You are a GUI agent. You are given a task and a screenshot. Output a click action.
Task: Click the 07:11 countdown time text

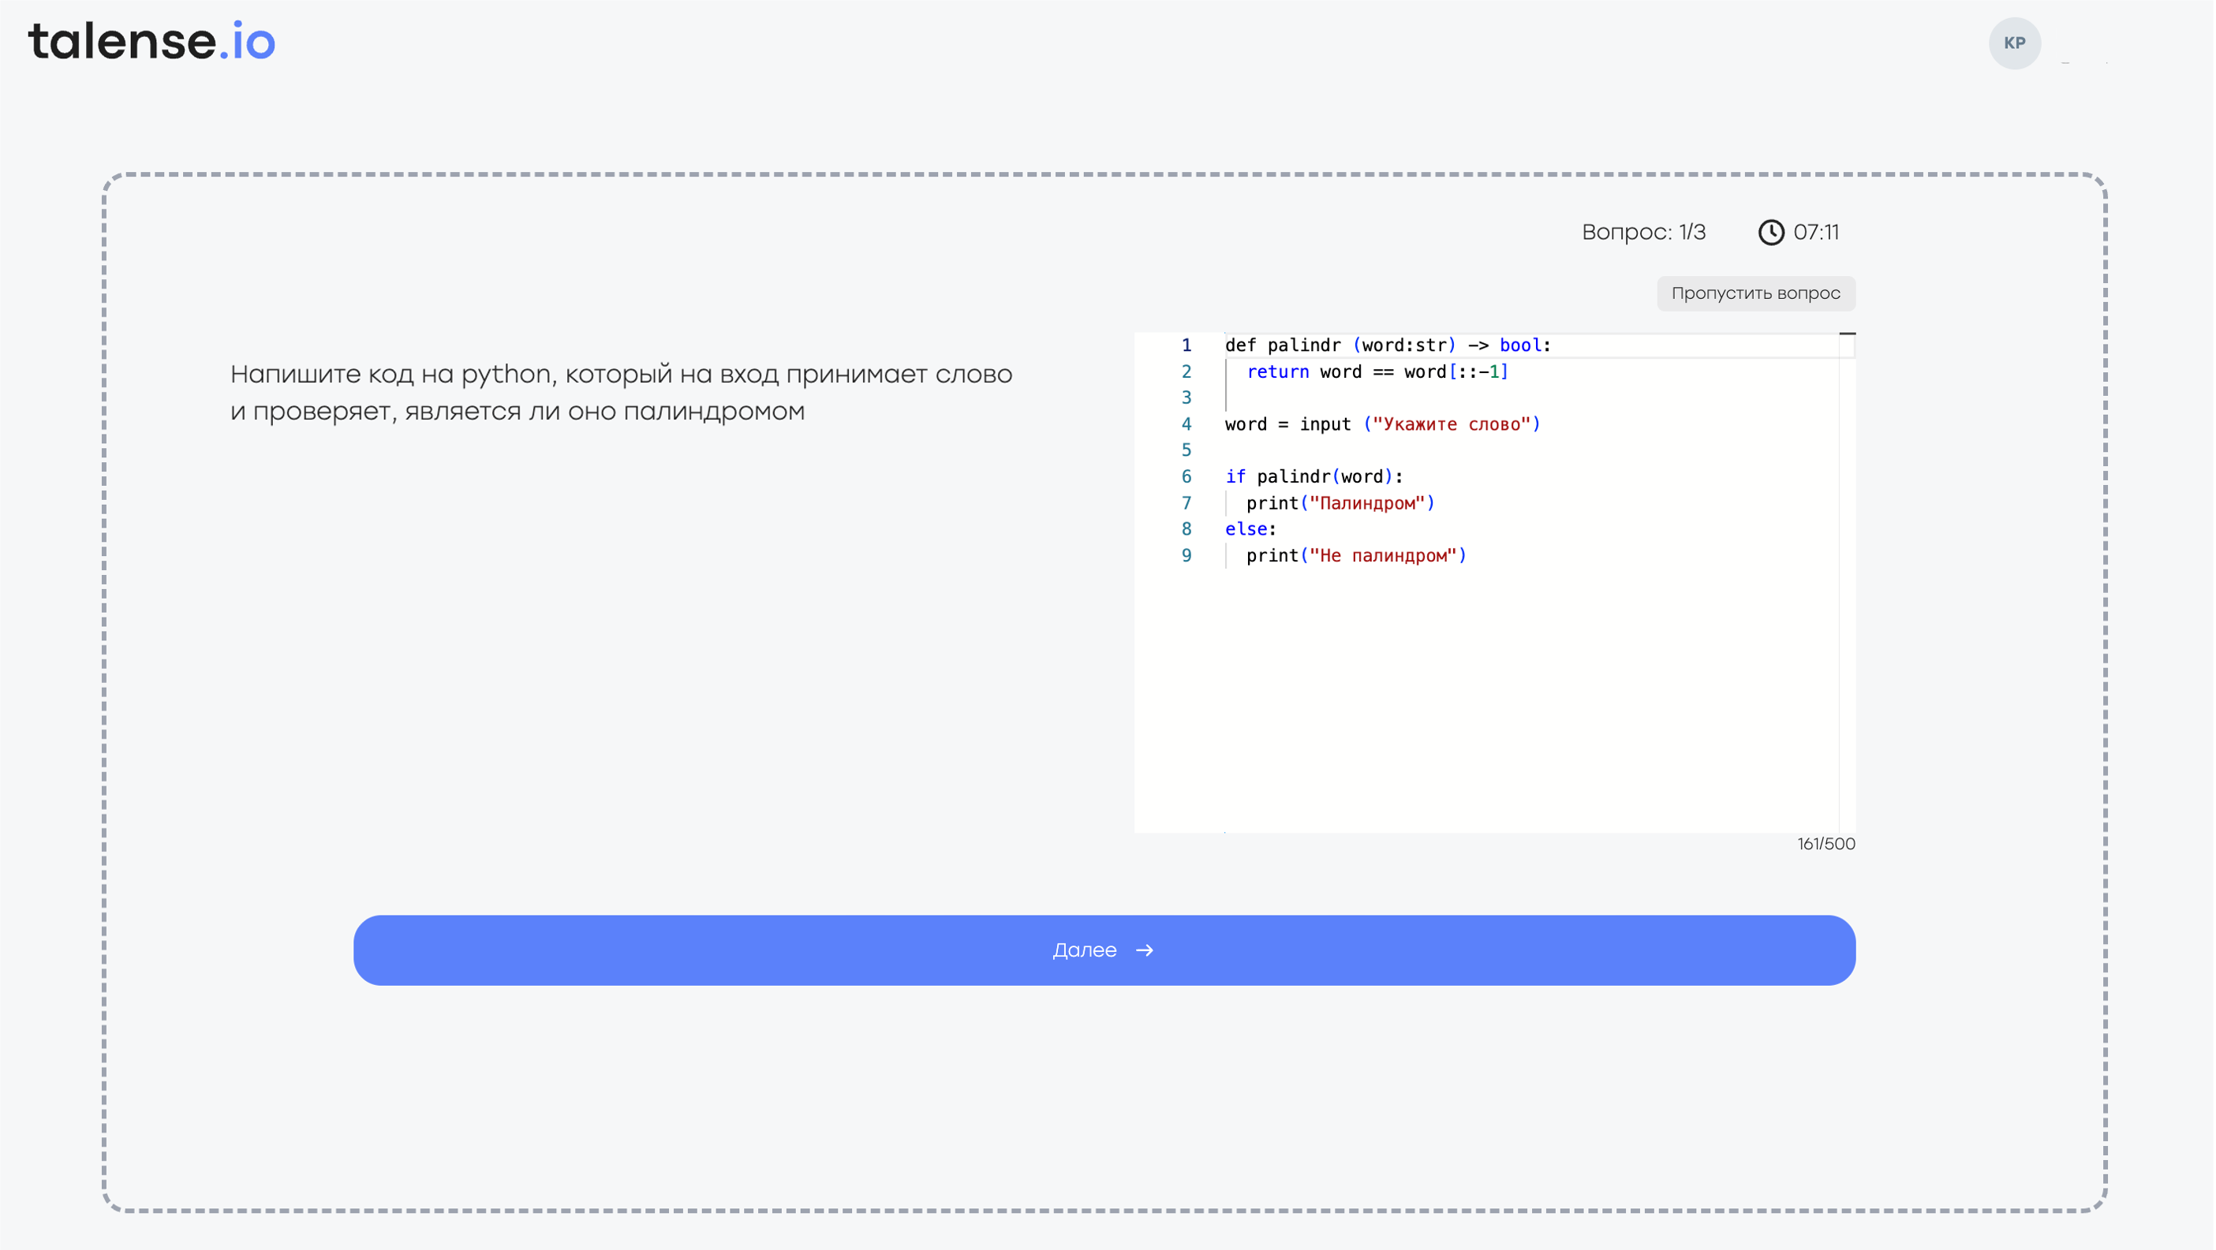(x=1816, y=232)
